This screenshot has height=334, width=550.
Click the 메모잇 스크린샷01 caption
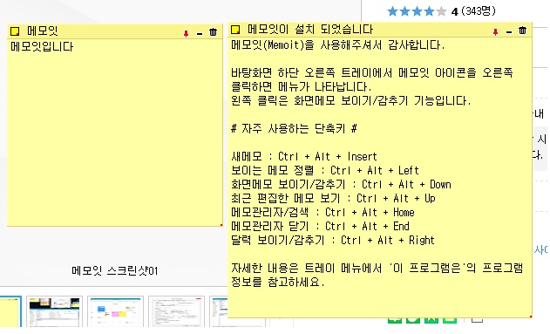[115, 270]
